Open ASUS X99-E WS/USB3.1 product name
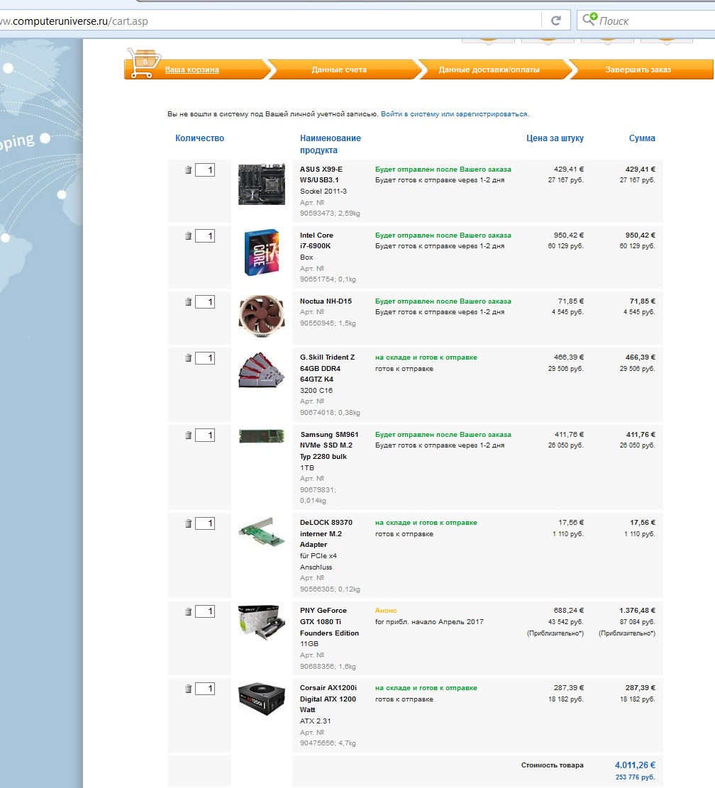The image size is (715, 788). coord(321,174)
